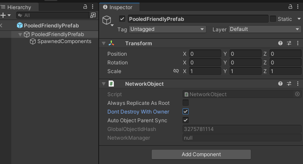Click the Position X input field
Viewport: 303px width, 164px height.
205,54
